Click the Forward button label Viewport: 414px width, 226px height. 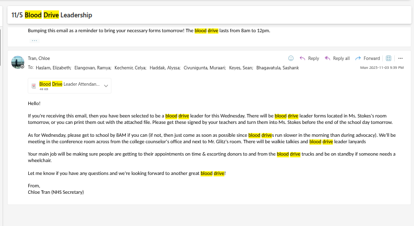pyautogui.click(x=371, y=58)
